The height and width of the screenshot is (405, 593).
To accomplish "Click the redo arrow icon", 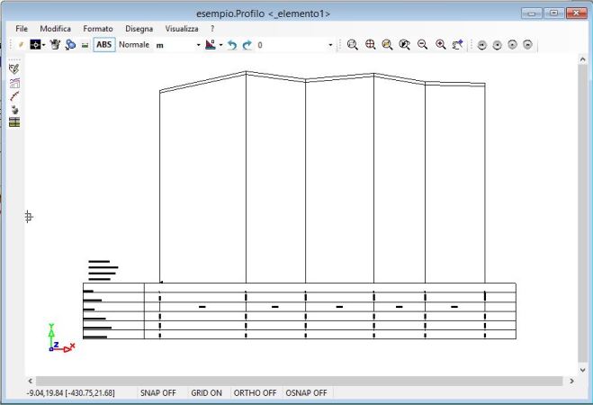I will [247, 44].
